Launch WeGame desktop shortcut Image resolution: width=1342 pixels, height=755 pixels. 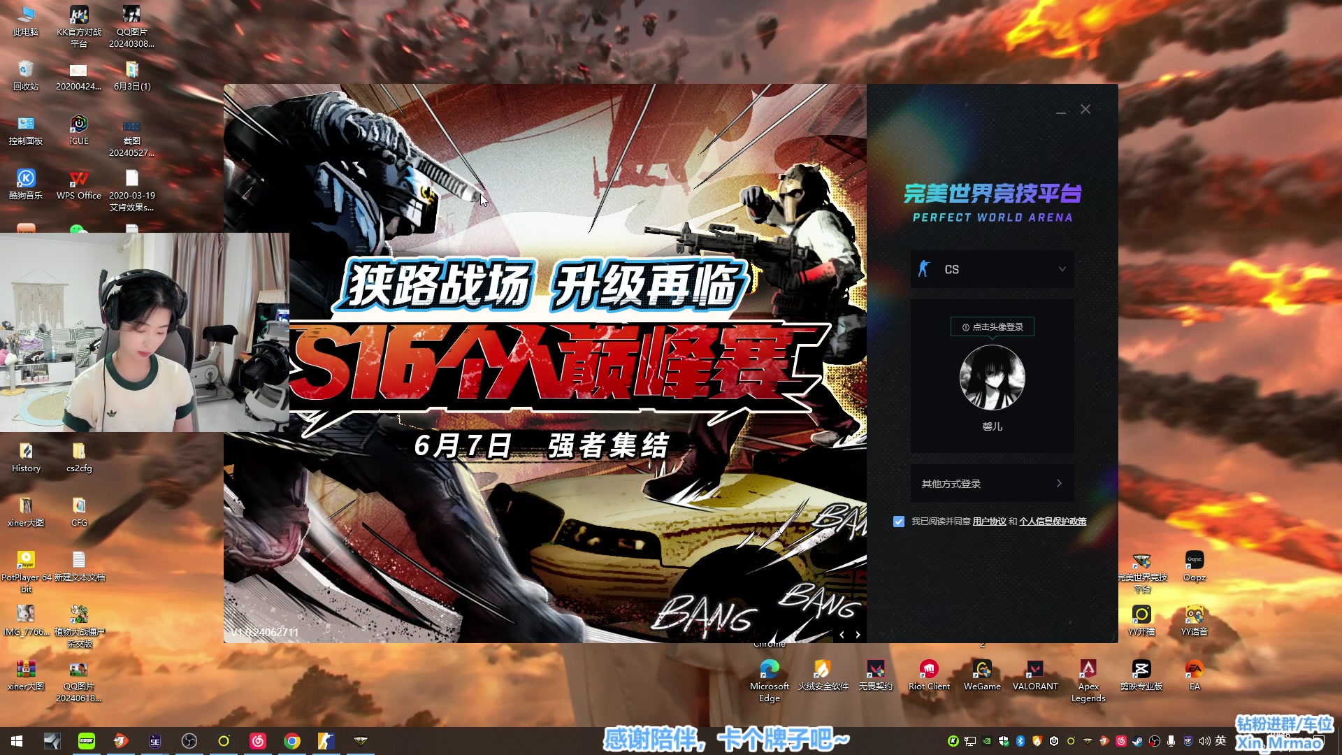point(982,675)
